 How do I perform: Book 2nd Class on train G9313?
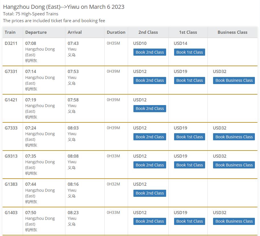[x=150, y=165]
